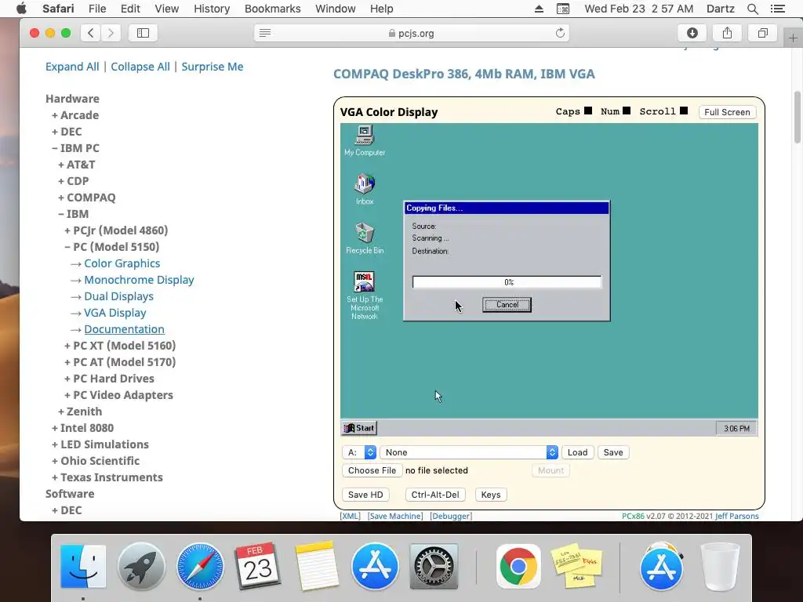803x602 pixels.
Task: Open Finder from the Dock
Action: coord(83,566)
